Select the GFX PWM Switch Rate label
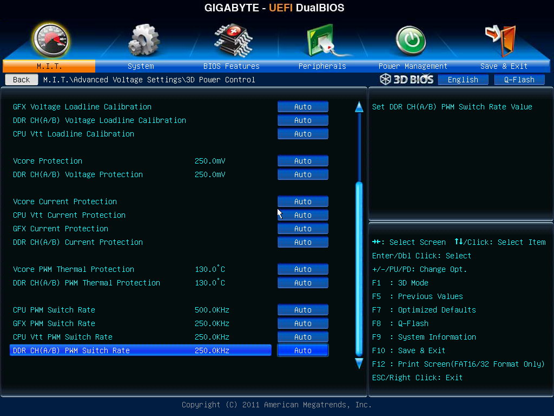The width and height of the screenshot is (554, 416). pos(54,323)
